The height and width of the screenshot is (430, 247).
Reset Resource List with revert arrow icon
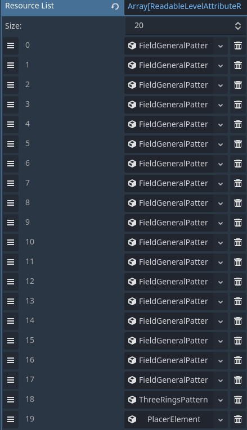[115, 6]
